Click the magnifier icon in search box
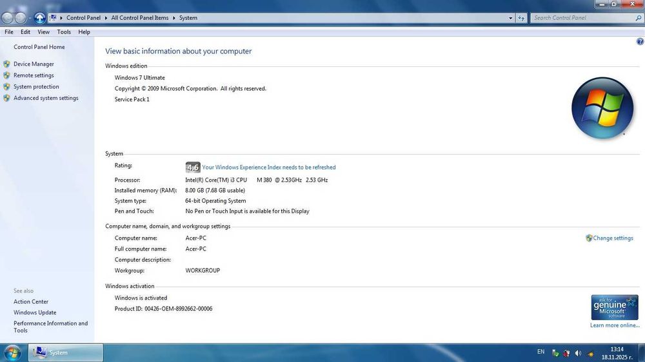This screenshot has width=645, height=362. [638, 18]
